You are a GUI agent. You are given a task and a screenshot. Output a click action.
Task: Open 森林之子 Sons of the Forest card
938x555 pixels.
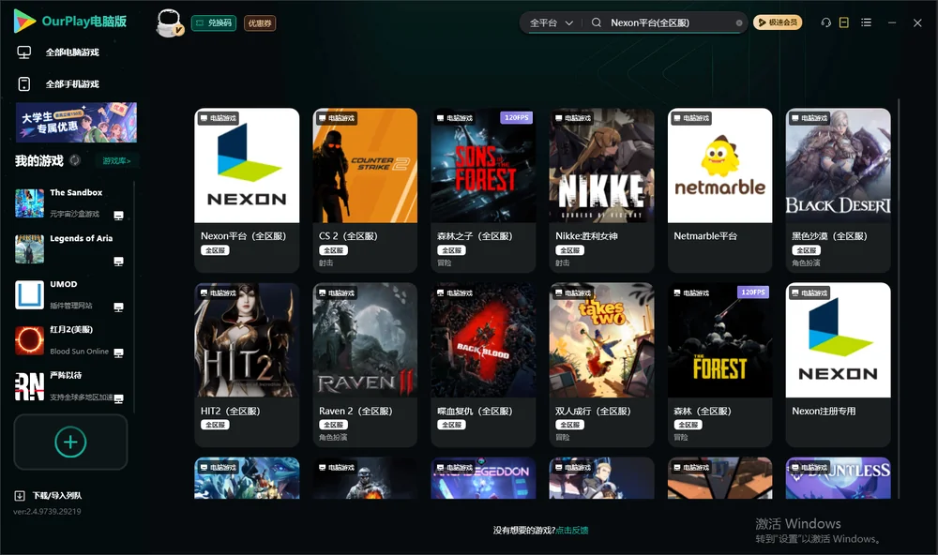tap(483, 190)
